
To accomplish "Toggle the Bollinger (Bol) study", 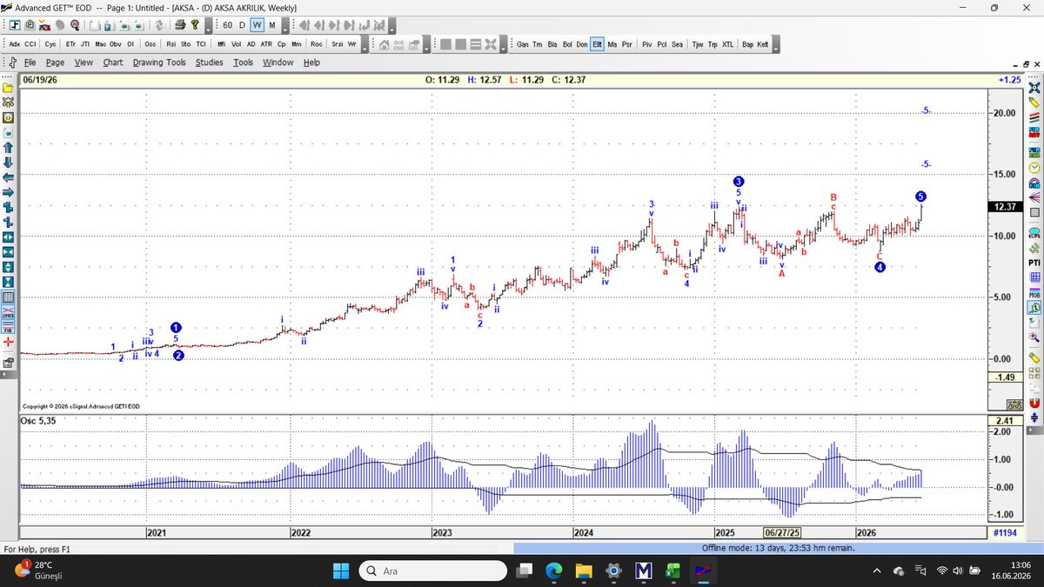I will (567, 43).
